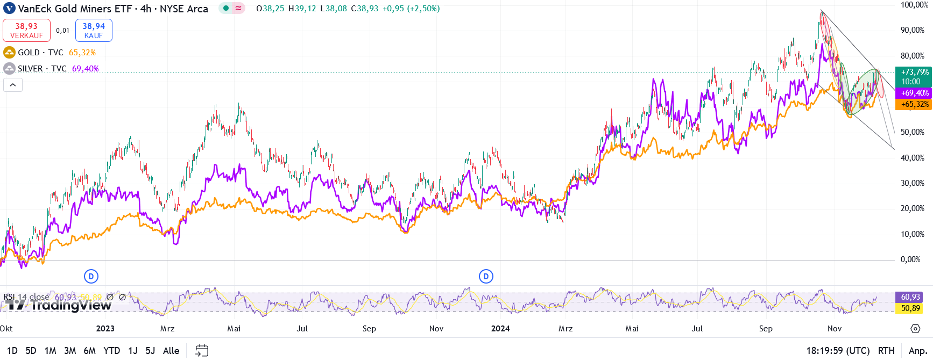Collapse the indicator legend with the chevron
The image size is (933, 362).
point(13,85)
